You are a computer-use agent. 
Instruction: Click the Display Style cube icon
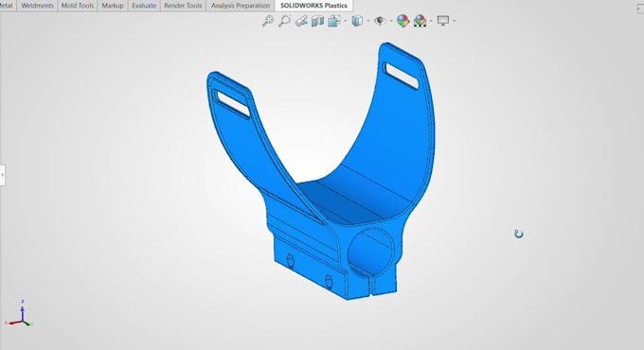[x=358, y=21]
